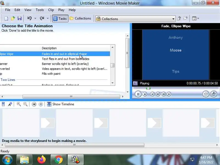Select the 'Fades in and out in elliptical shape' animation
The width and height of the screenshot is (220, 165).
point(55,54)
